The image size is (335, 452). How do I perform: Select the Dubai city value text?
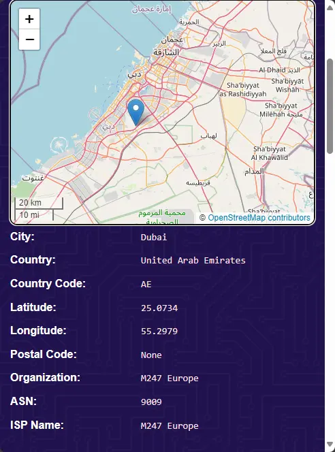point(154,238)
